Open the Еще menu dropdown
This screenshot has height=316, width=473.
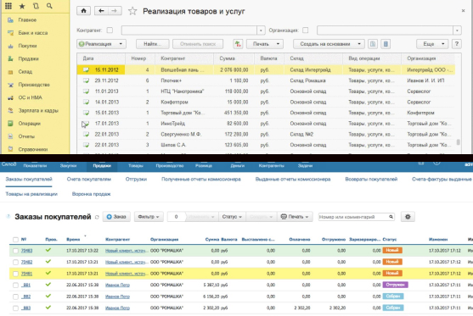coord(432,44)
